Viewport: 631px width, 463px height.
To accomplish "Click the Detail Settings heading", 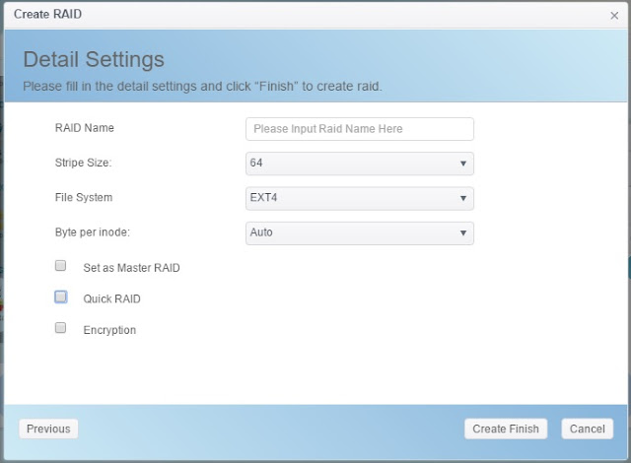I will (x=94, y=59).
